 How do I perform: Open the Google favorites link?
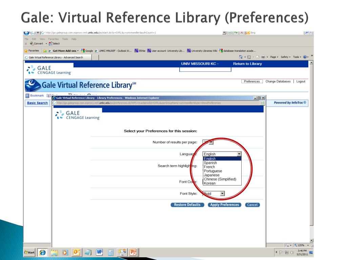click(x=87, y=51)
